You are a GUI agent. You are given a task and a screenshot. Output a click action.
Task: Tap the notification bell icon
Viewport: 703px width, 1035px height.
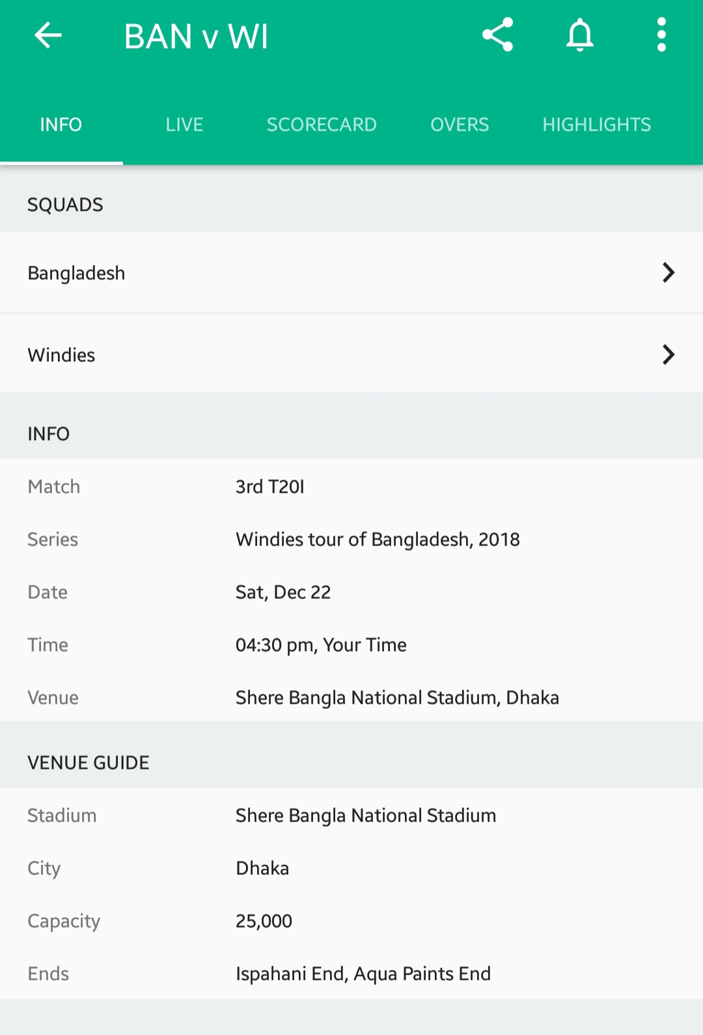point(579,35)
